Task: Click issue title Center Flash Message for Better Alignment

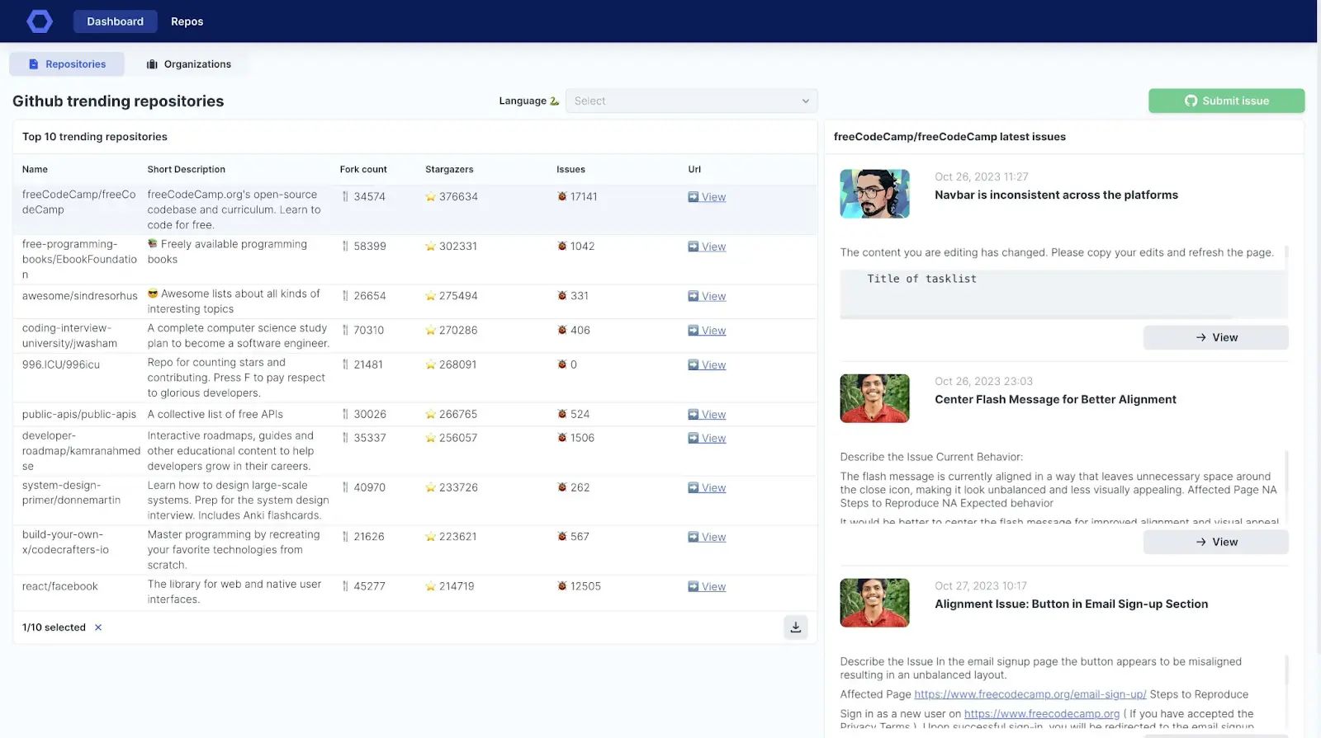Action: click(x=1055, y=400)
